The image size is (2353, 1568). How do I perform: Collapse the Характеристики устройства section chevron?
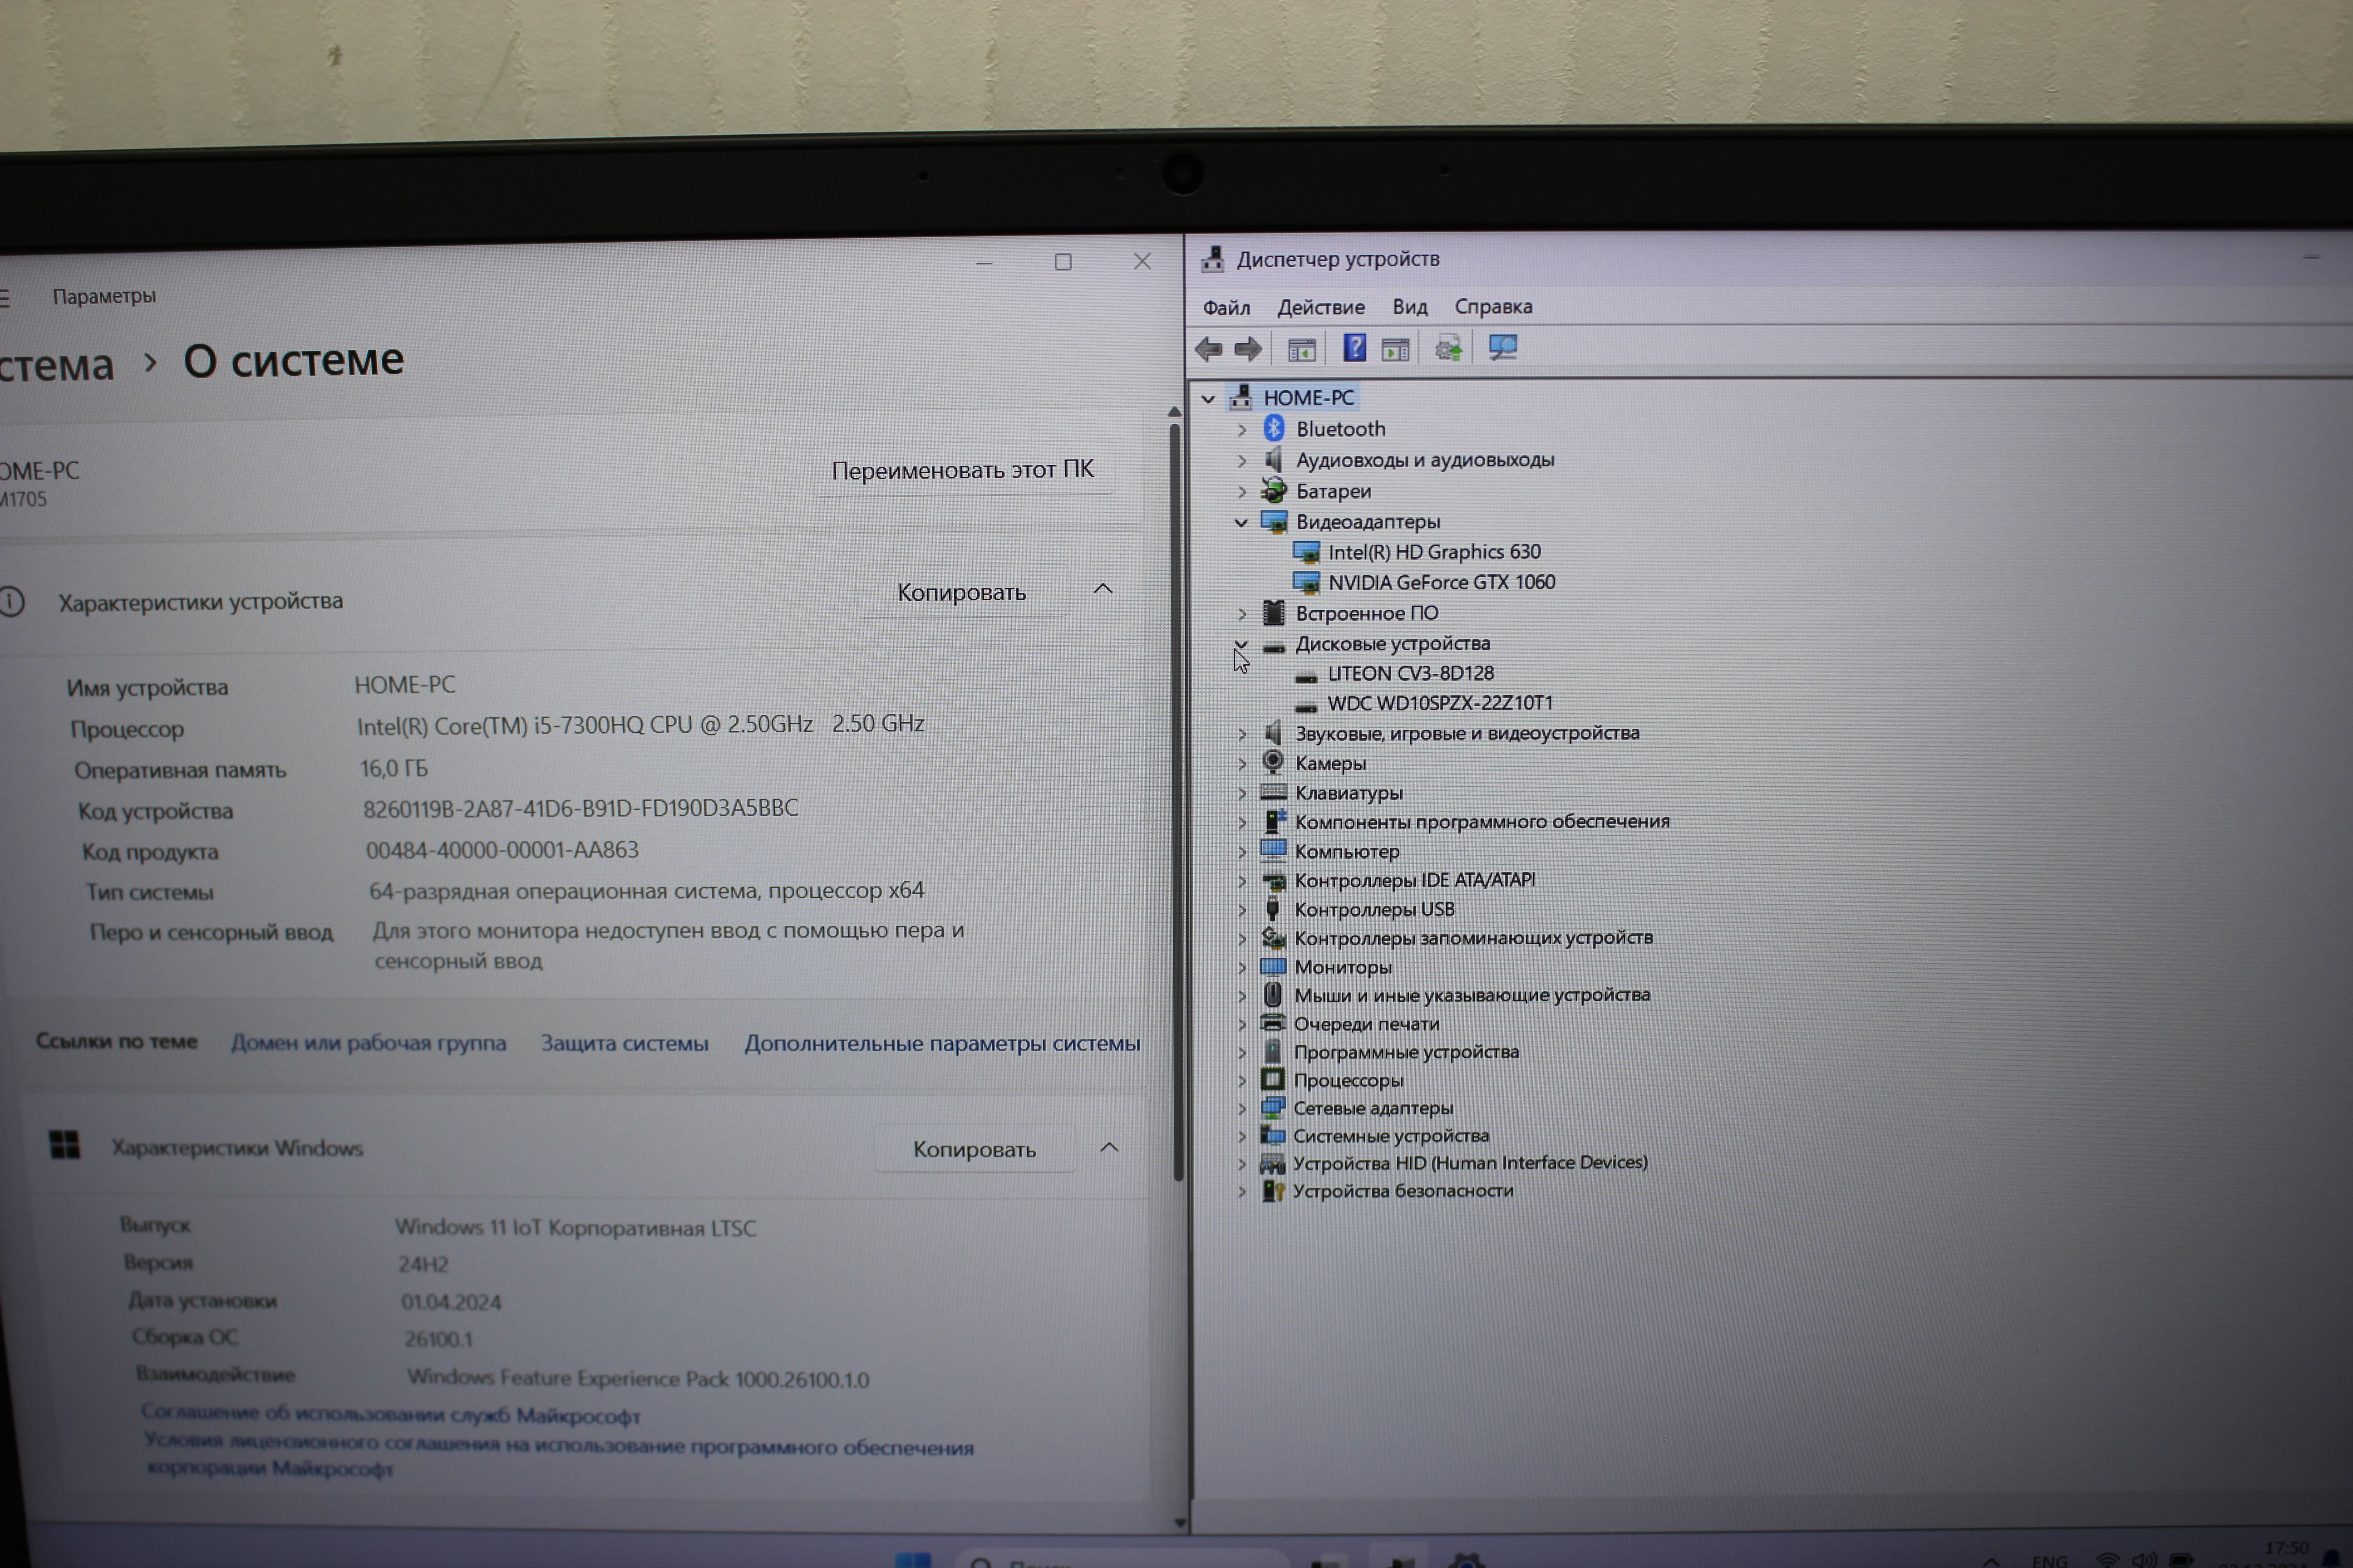click(x=1103, y=589)
